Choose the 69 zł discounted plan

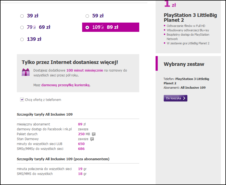(22, 27)
